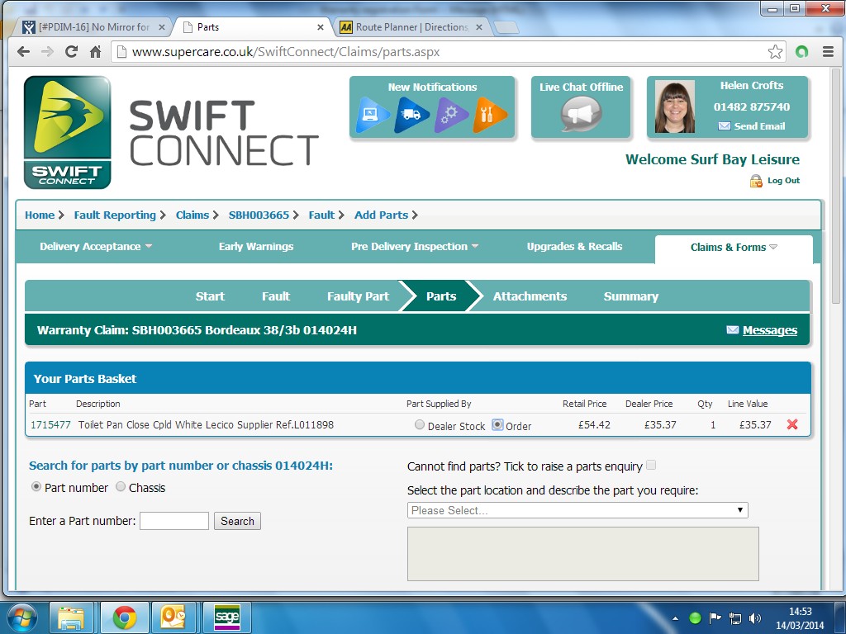Open the delivery truck notification icon
846x634 pixels.
(412, 114)
